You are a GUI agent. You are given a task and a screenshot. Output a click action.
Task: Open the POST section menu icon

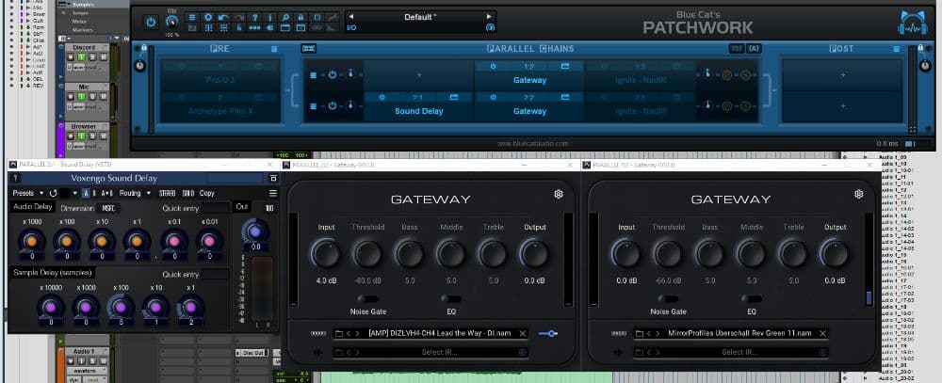click(x=897, y=49)
